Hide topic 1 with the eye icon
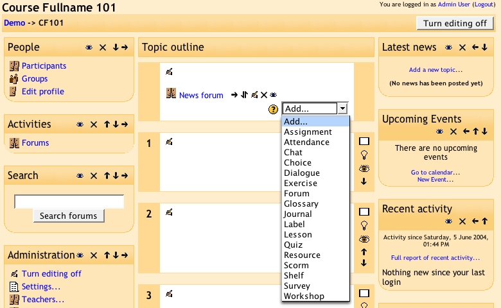The height and width of the screenshot is (308, 501). pyautogui.click(x=364, y=168)
